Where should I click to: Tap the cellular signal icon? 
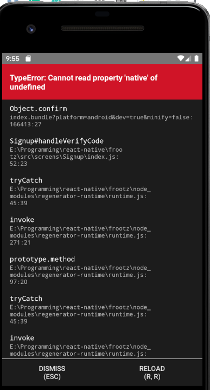[189, 58]
